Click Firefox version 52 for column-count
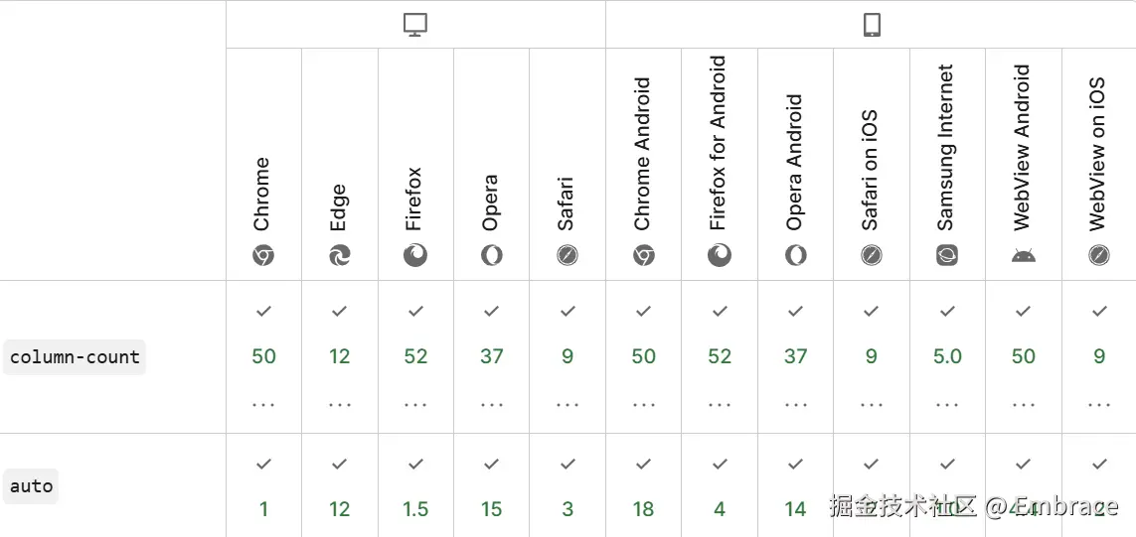Image resolution: width=1136 pixels, height=537 pixels. pos(415,356)
